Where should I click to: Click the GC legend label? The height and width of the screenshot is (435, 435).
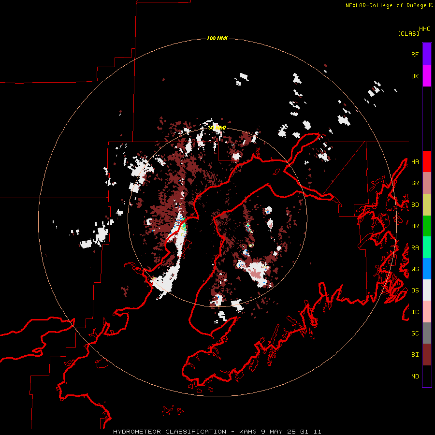[x=415, y=333]
